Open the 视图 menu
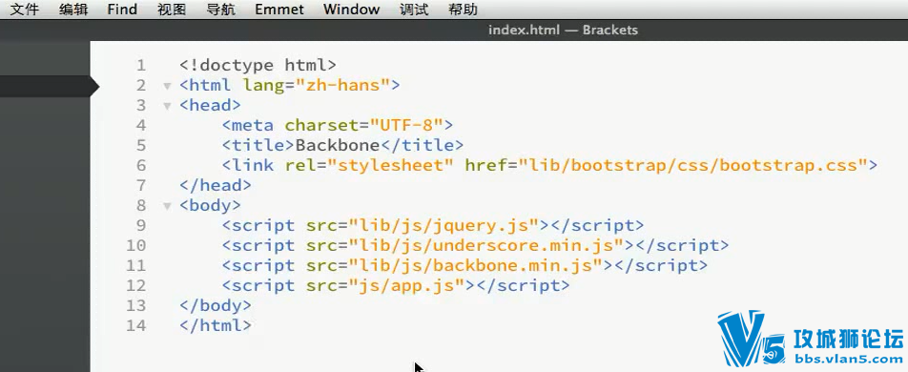908x372 pixels. click(x=172, y=10)
